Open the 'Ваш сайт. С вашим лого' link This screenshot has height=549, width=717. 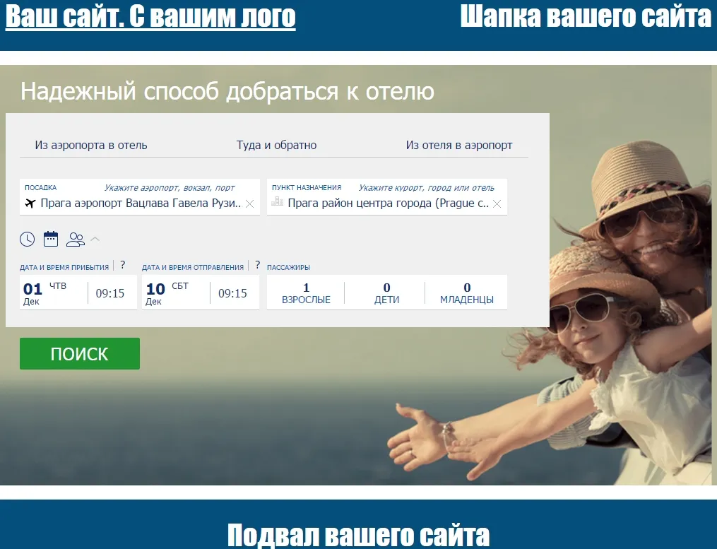pos(150,17)
